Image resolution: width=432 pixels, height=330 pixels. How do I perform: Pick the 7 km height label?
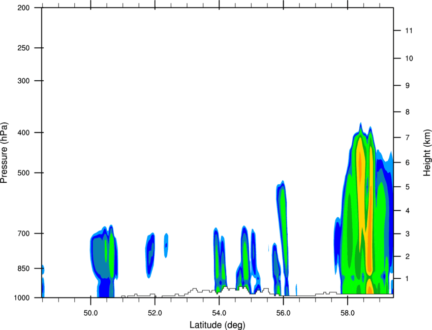pos(408,138)
